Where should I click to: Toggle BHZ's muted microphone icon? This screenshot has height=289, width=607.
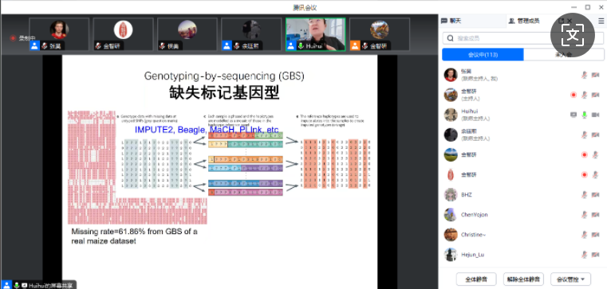pos(585,195)
